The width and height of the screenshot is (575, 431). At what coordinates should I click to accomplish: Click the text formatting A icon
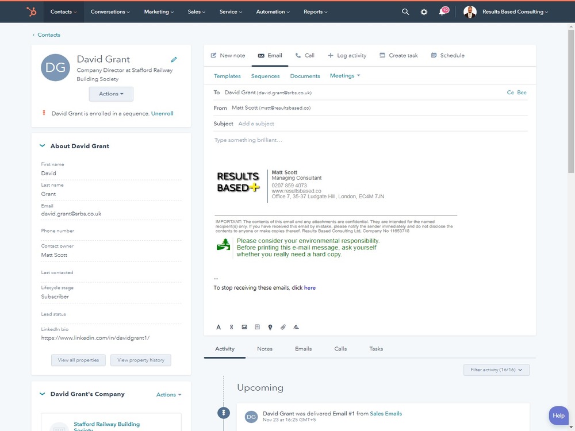[218, 328]
